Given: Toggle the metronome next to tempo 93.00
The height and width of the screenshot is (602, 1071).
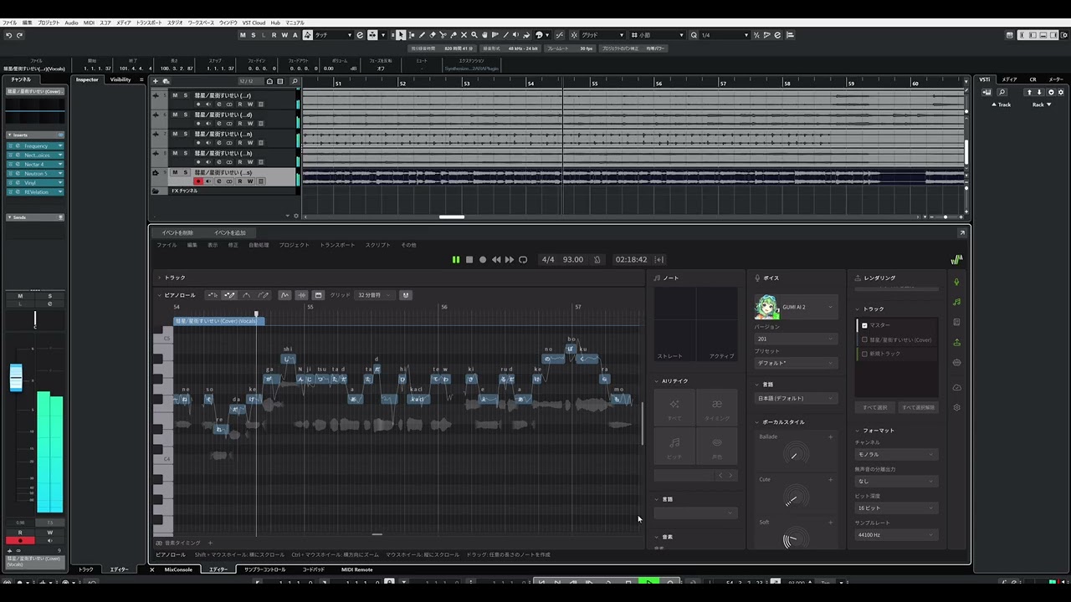Looking at the screenshot, I should click(597, 260).
